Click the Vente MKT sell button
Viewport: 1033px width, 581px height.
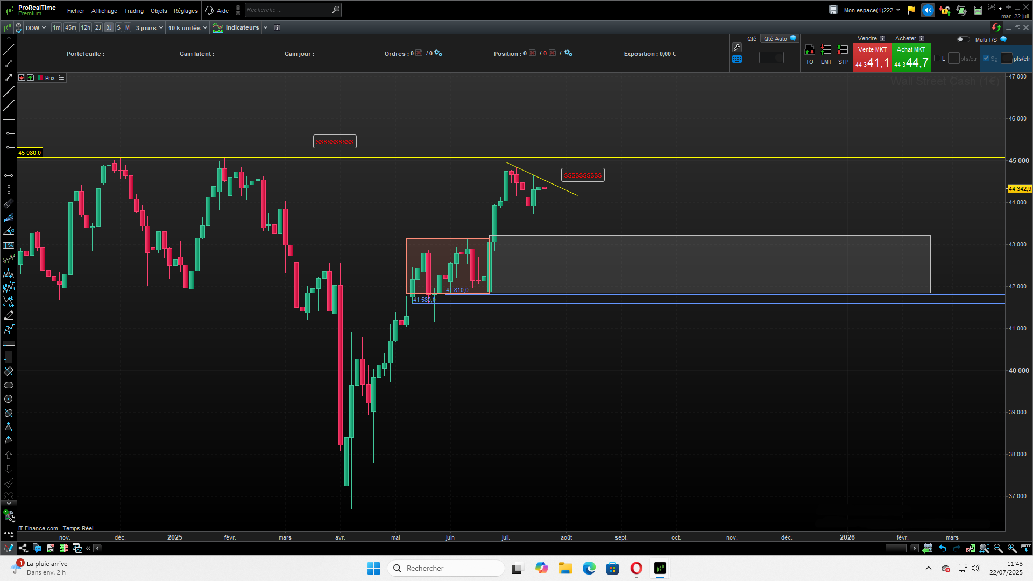pos(872,58)
